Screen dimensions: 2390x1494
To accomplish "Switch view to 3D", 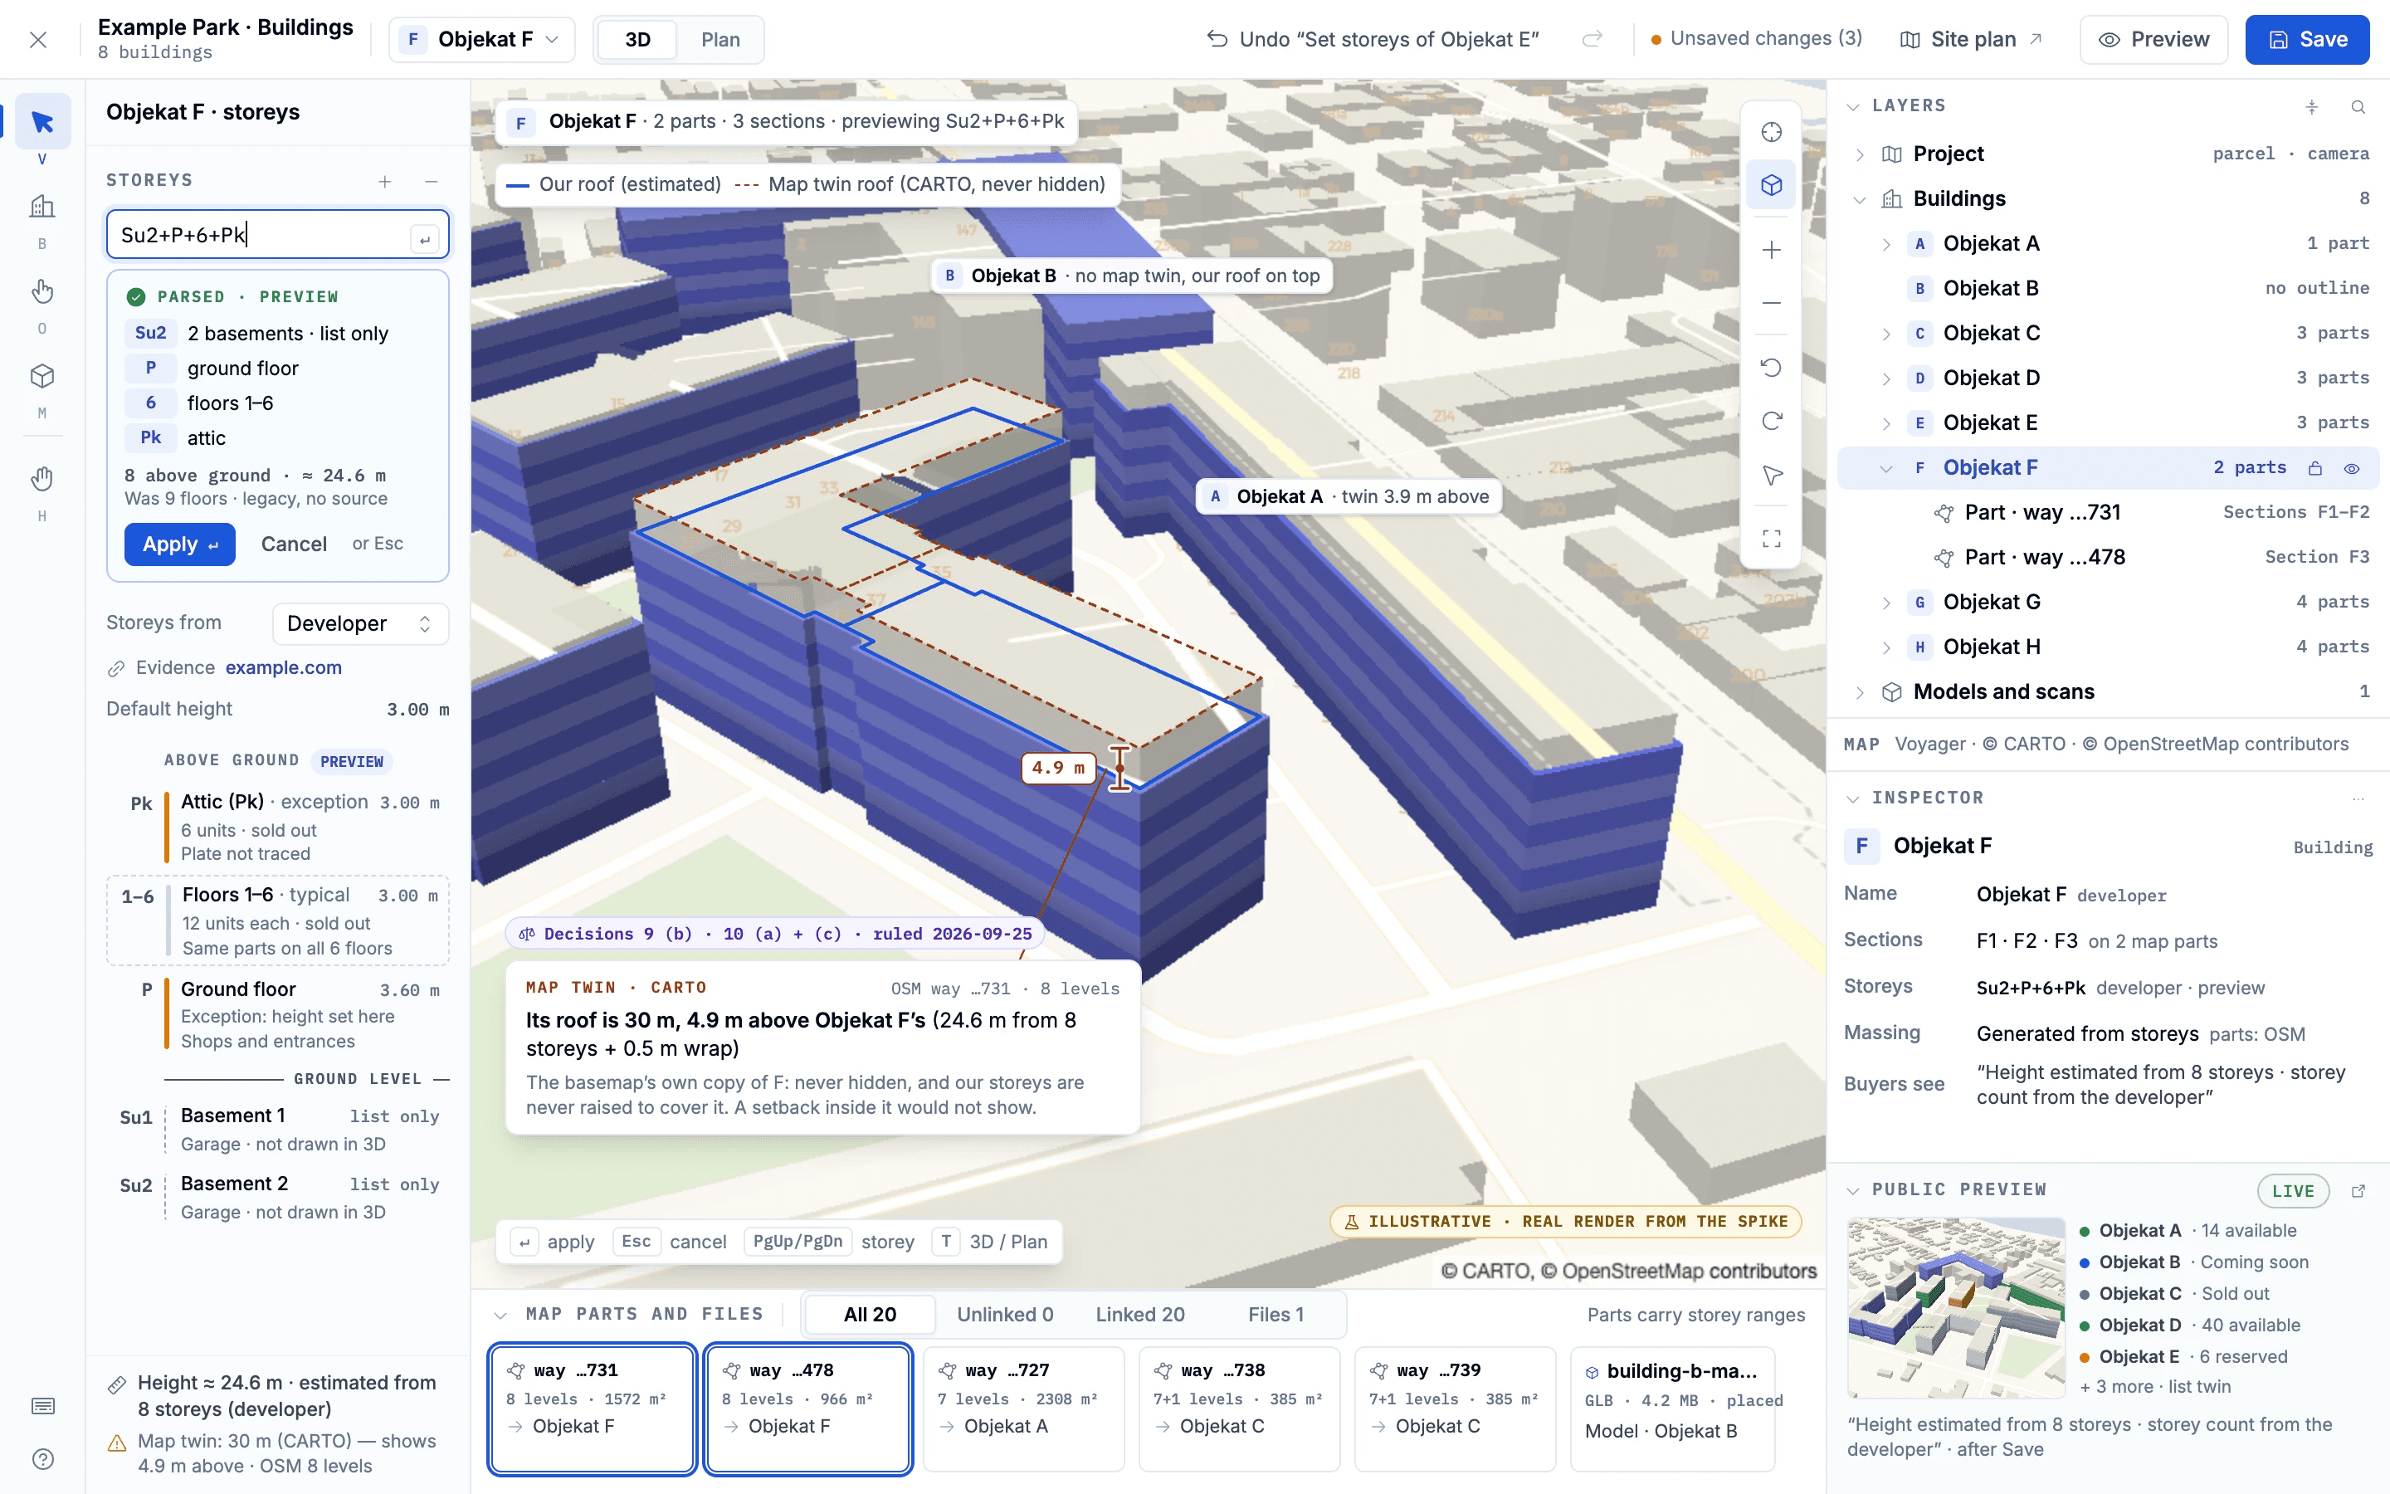I will 638,40.
